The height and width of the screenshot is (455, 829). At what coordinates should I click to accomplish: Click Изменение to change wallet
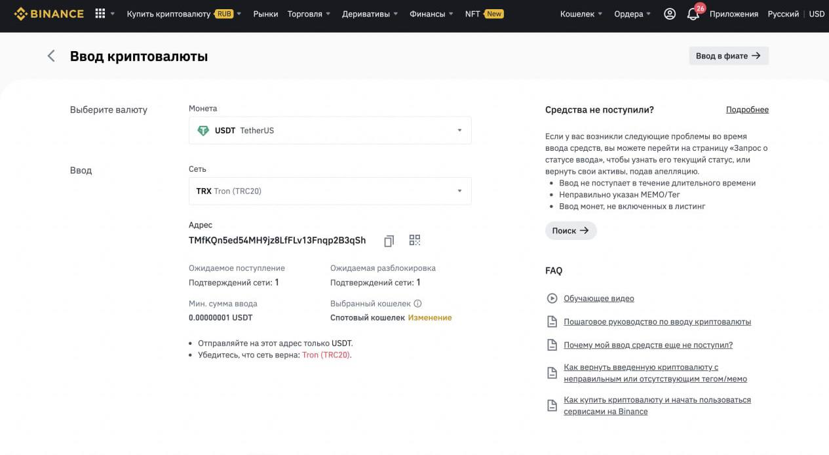coord(430,317)
